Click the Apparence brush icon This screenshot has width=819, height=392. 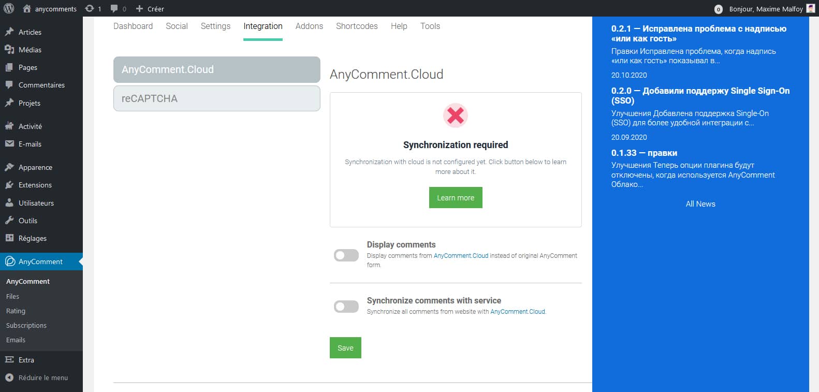[x=9, y=167]
